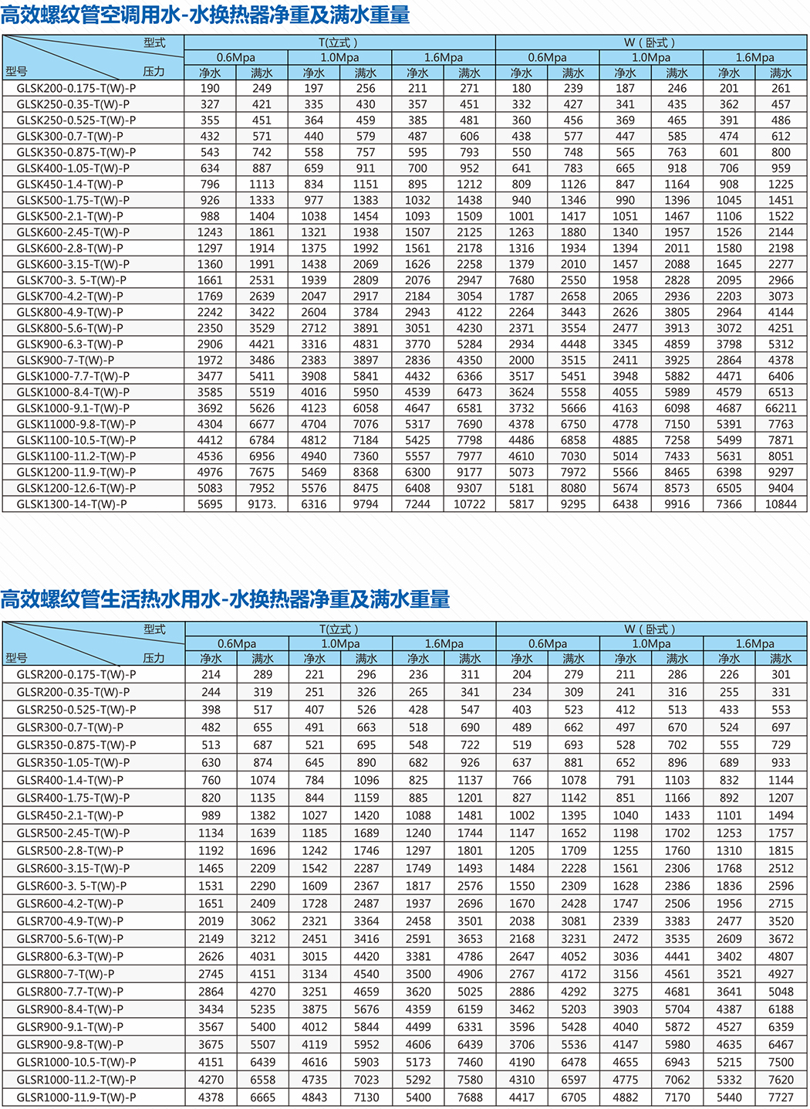Click the cell showing 10722
Viewport: 810px width, 1109px height.
point(469,504)
